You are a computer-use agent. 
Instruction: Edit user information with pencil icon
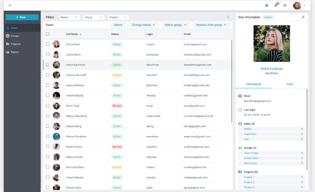click(303, 17)
